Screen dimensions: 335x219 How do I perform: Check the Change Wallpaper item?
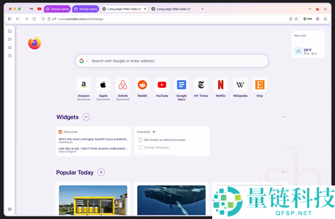click(140, 147)
